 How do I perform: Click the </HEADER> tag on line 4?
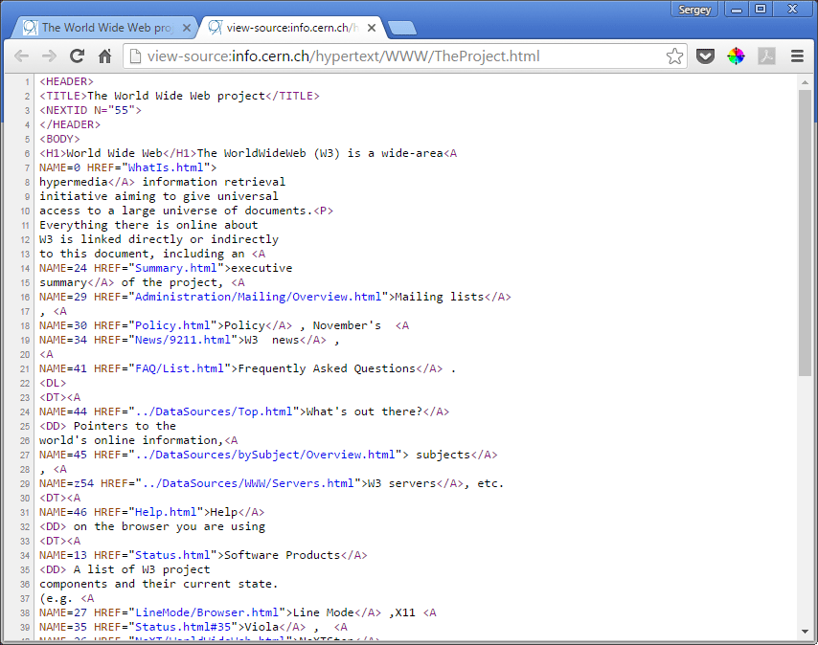[x=70, y=124]
